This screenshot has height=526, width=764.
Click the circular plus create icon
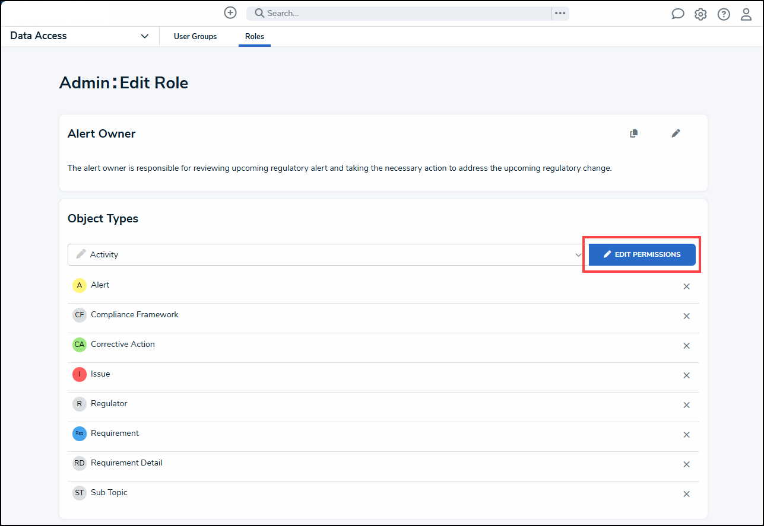[230, 13]
